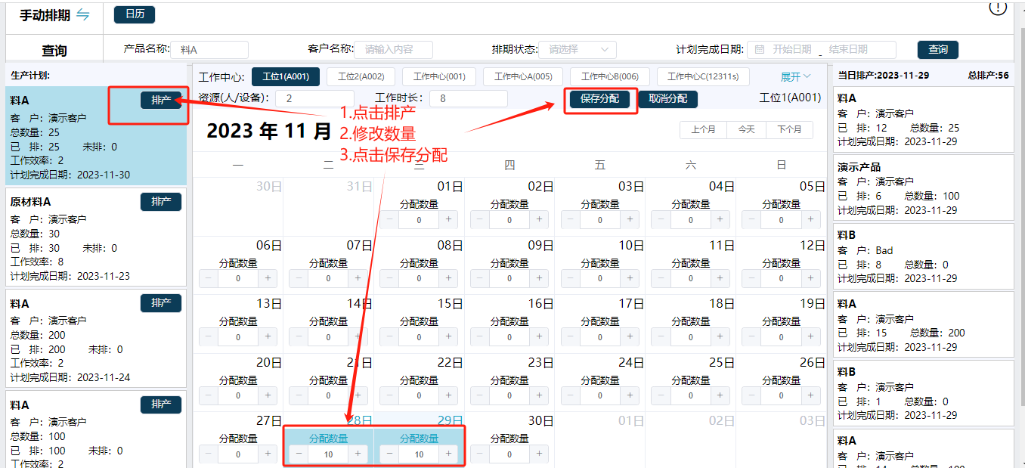The width and height of the screenshot is (1025, 468).
Task: Click the 保存分配 button
Action: click(599, 99)
